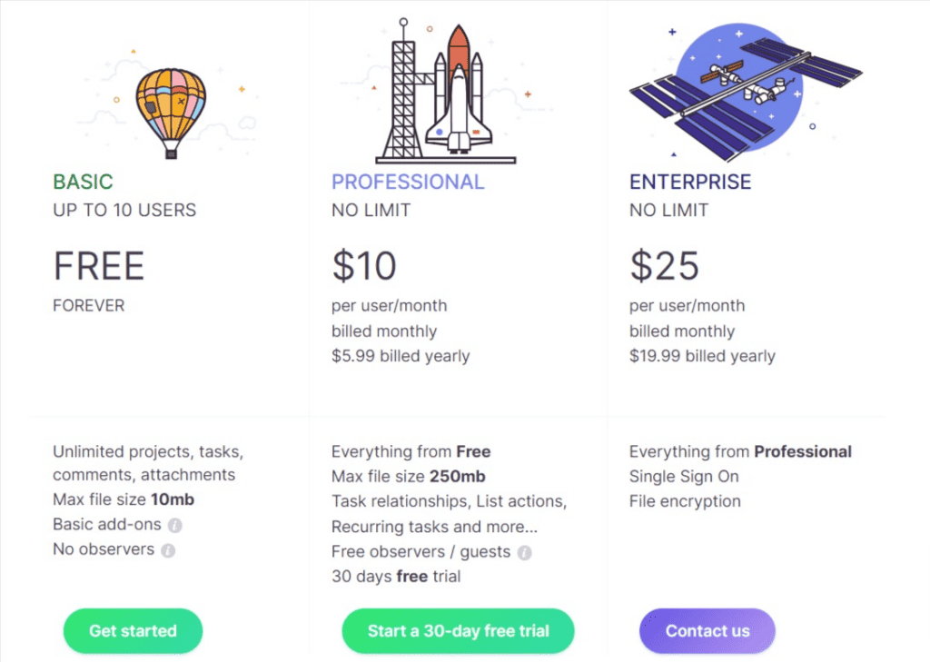The width and height of the screenshot is (930, 662).
Task: Click the hot air balloon illustration
Action: (171, 113)
